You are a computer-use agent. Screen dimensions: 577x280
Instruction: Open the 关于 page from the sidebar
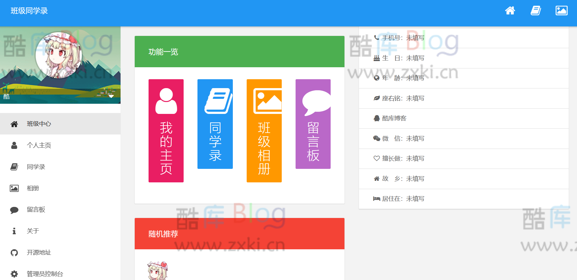coord(33,231)
